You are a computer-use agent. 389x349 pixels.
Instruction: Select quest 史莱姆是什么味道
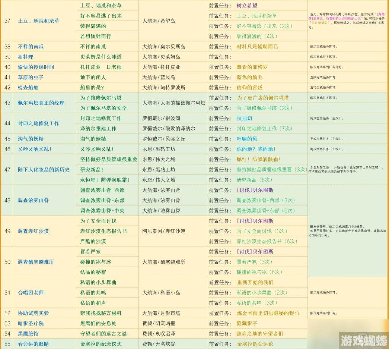[x=101, y=57]
